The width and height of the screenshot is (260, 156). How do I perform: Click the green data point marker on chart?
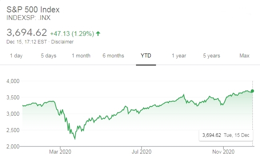click(252, 91)
